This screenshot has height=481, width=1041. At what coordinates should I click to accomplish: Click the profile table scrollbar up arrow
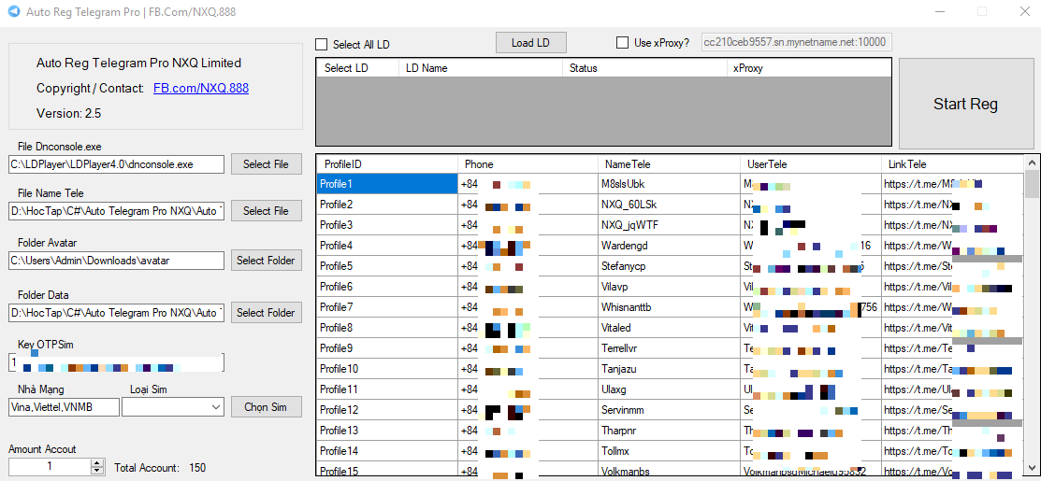point(1033,163)
